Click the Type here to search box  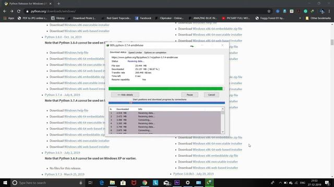[48, 182]
